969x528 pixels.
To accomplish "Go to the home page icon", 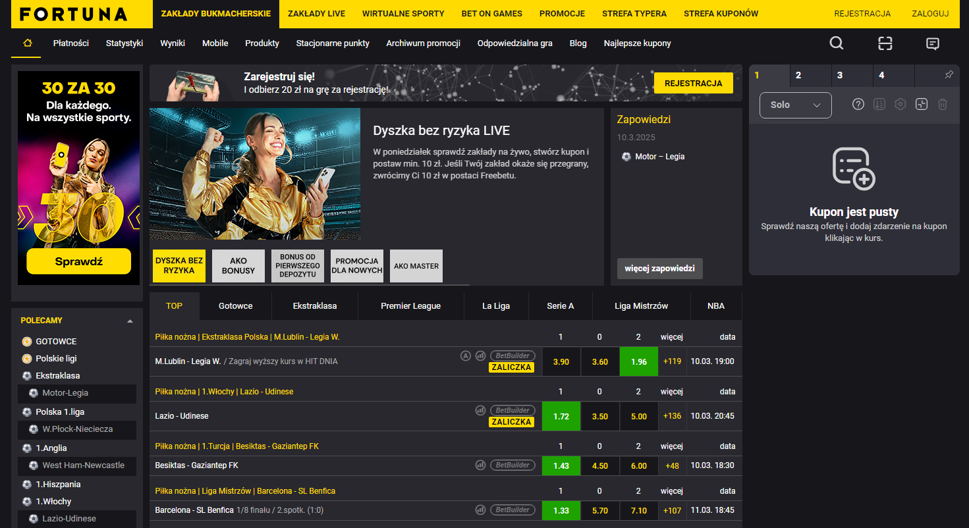I will (27, 43).
